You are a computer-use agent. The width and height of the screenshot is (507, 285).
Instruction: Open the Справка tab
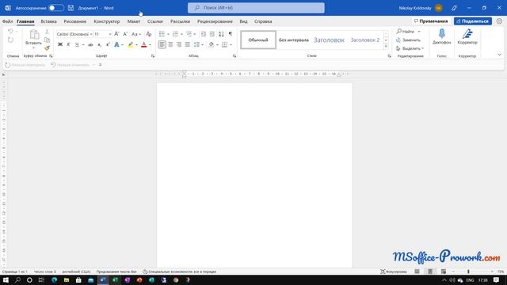(263, 21)
